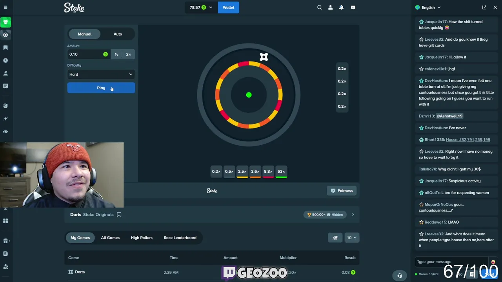Viewport: 502px width, 282px height.
Task: Open the House #82,791,259,199 bet link
Action: tap(468, 139)
